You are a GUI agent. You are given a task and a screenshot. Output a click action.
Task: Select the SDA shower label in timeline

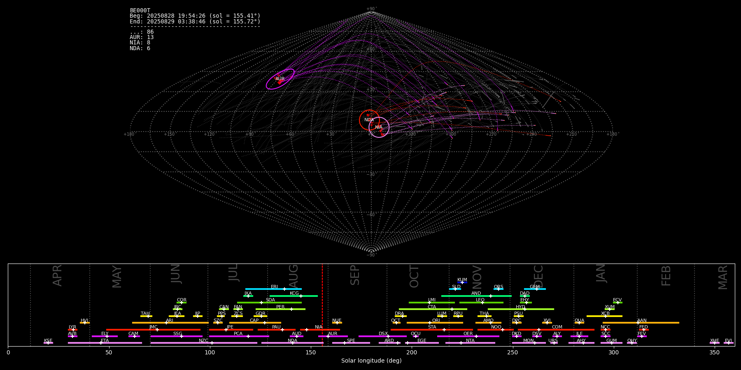(270, 300)
